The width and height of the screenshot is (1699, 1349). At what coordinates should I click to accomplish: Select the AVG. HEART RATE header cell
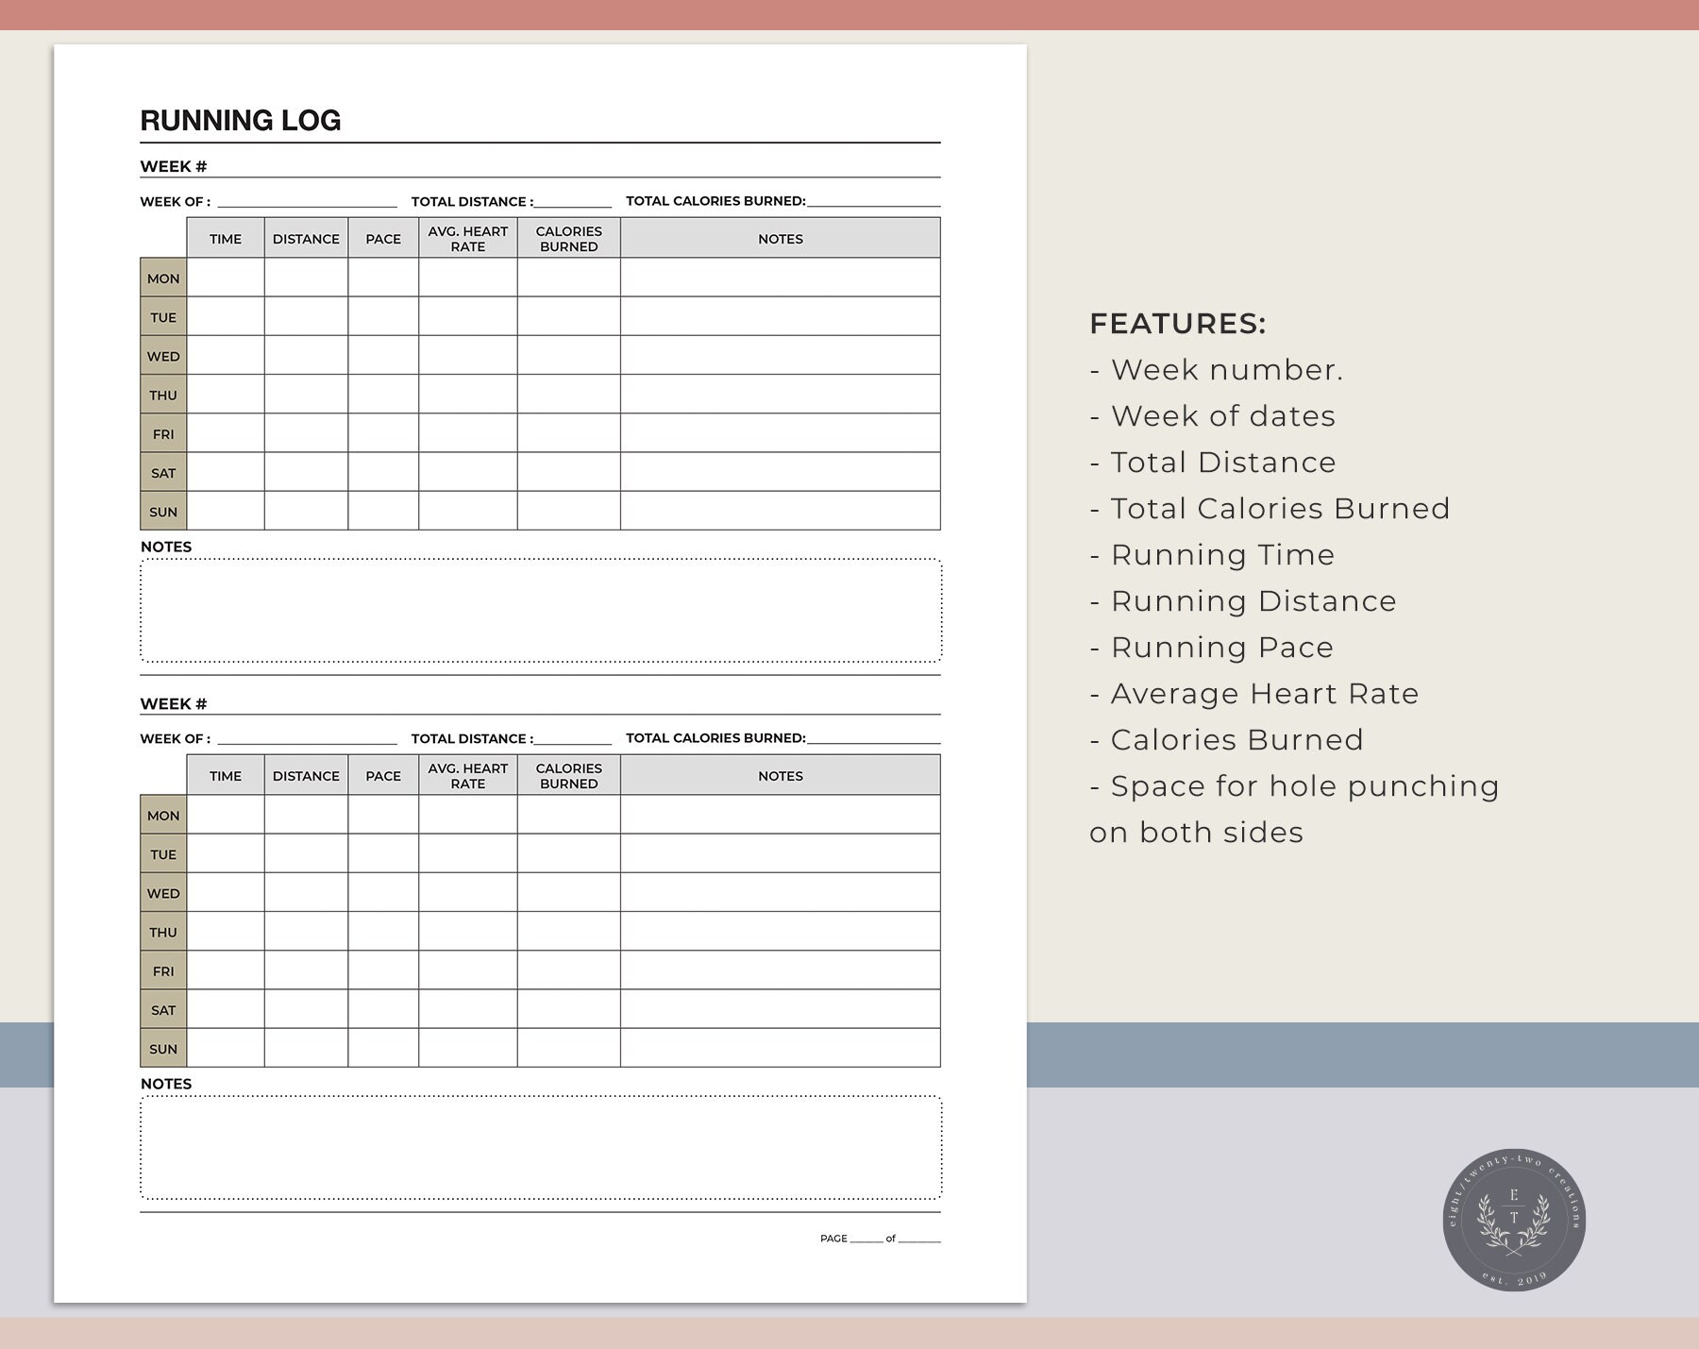469,238
